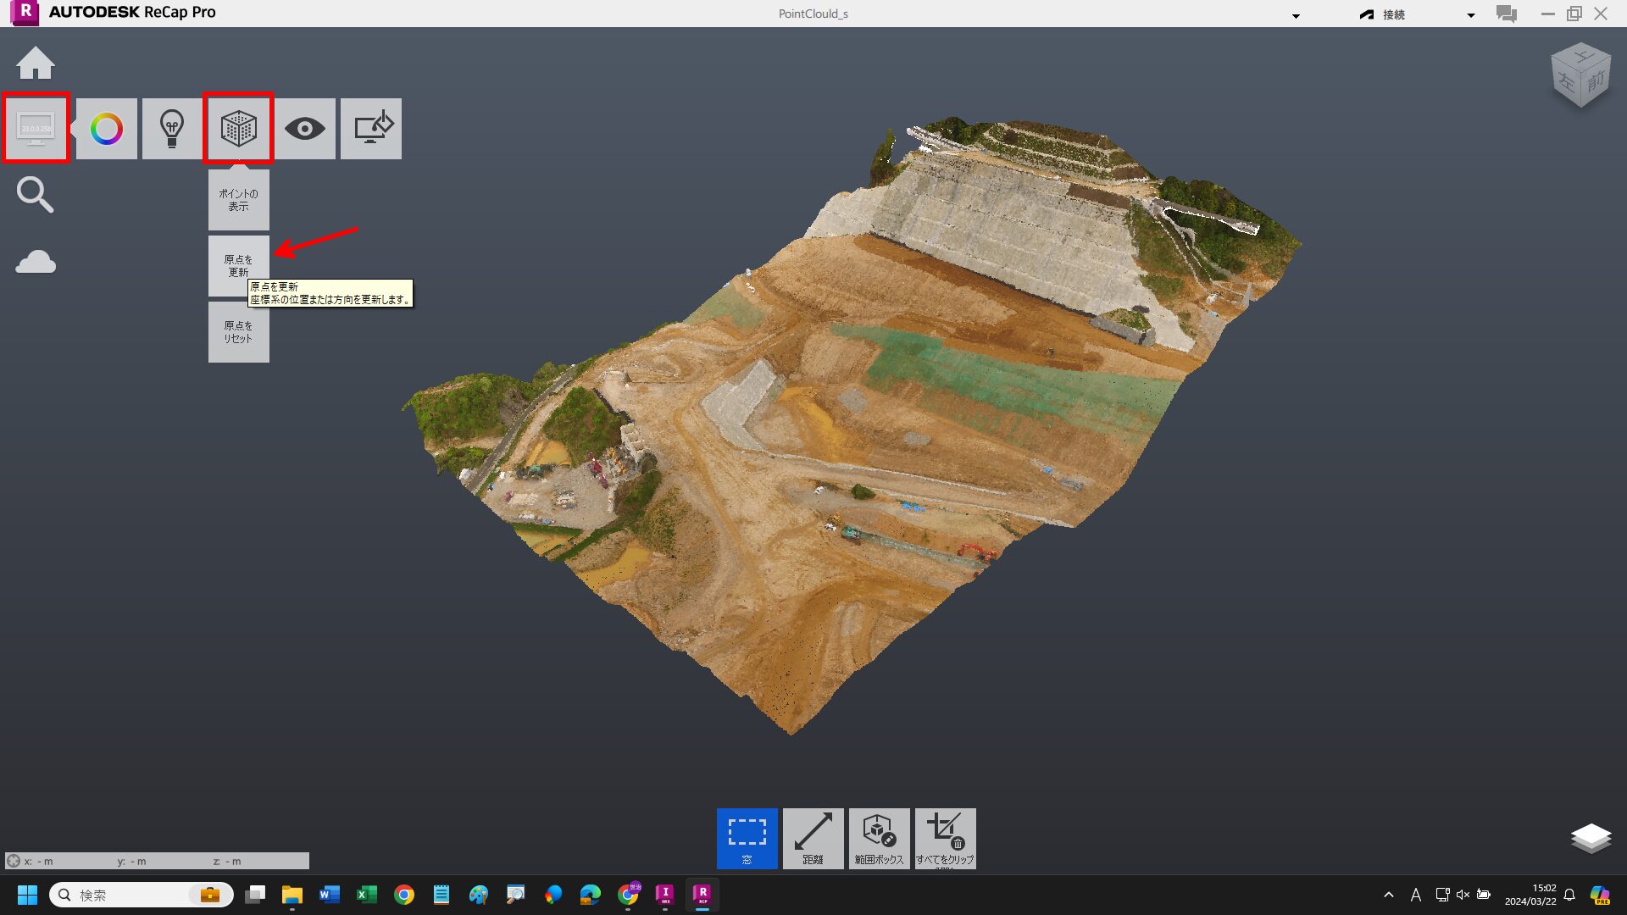Click 原点をリセット button
This screenshot has height=915, width=1627.
(x=238, y=332)
